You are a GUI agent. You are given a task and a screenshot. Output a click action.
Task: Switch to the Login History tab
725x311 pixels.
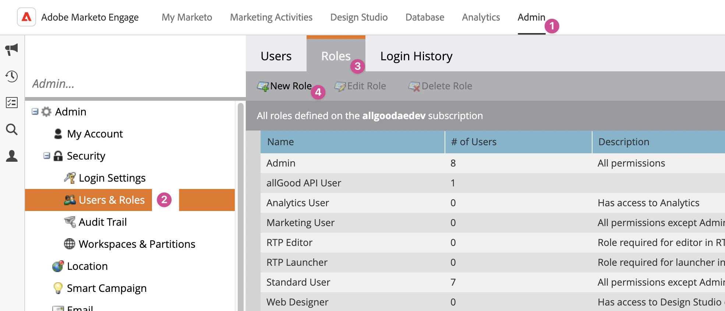(x=416, y=56)
